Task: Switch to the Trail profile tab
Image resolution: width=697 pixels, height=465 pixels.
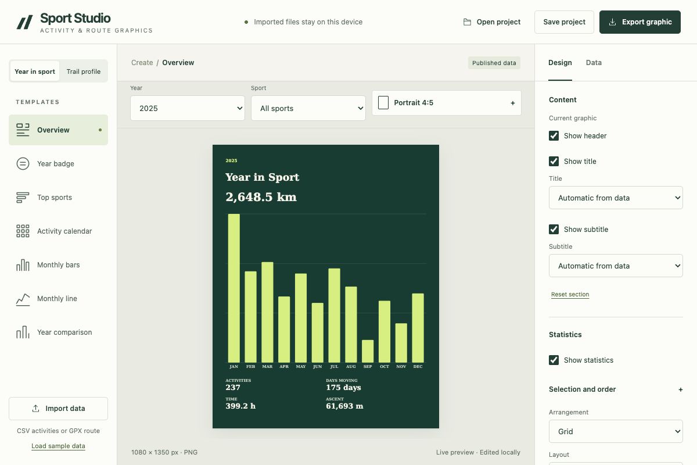Action: point(84,71)
